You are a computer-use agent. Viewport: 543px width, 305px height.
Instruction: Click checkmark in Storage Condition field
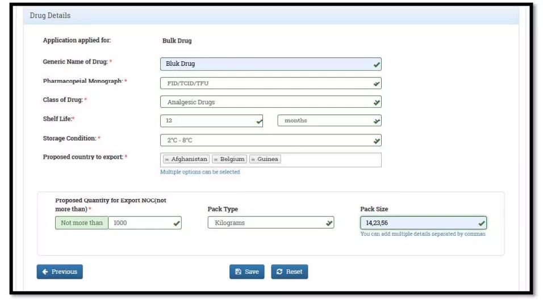(x=376, y=141)
